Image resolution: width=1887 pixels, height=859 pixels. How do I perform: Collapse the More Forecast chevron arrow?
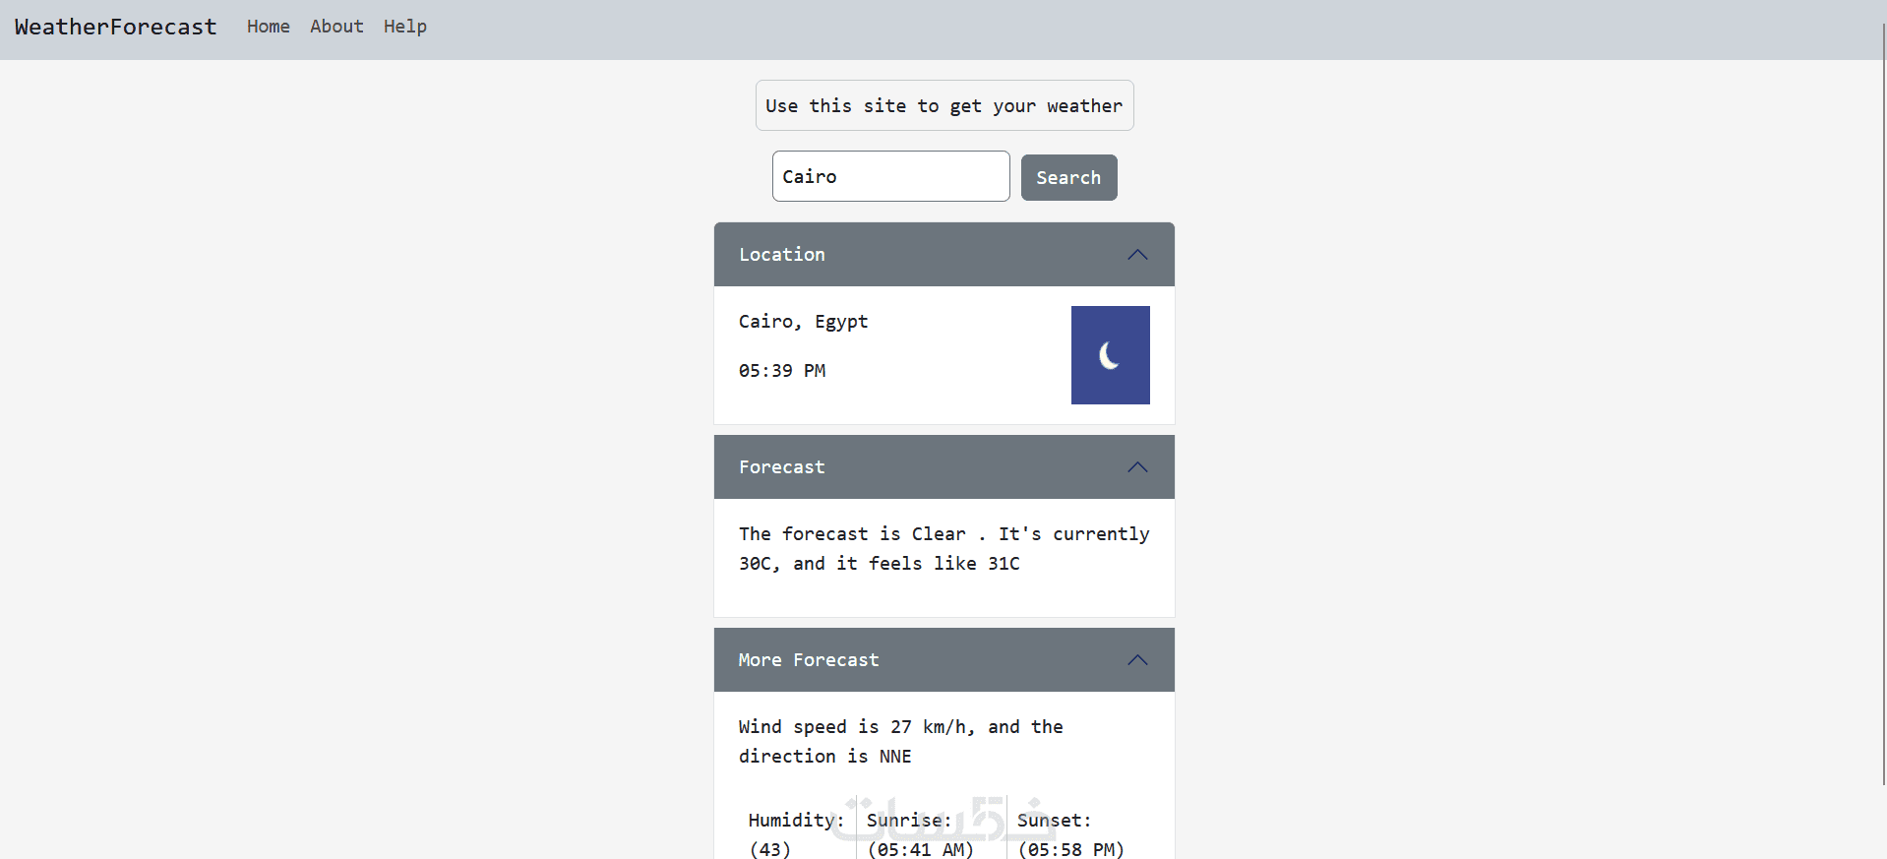click(1137, 660)
